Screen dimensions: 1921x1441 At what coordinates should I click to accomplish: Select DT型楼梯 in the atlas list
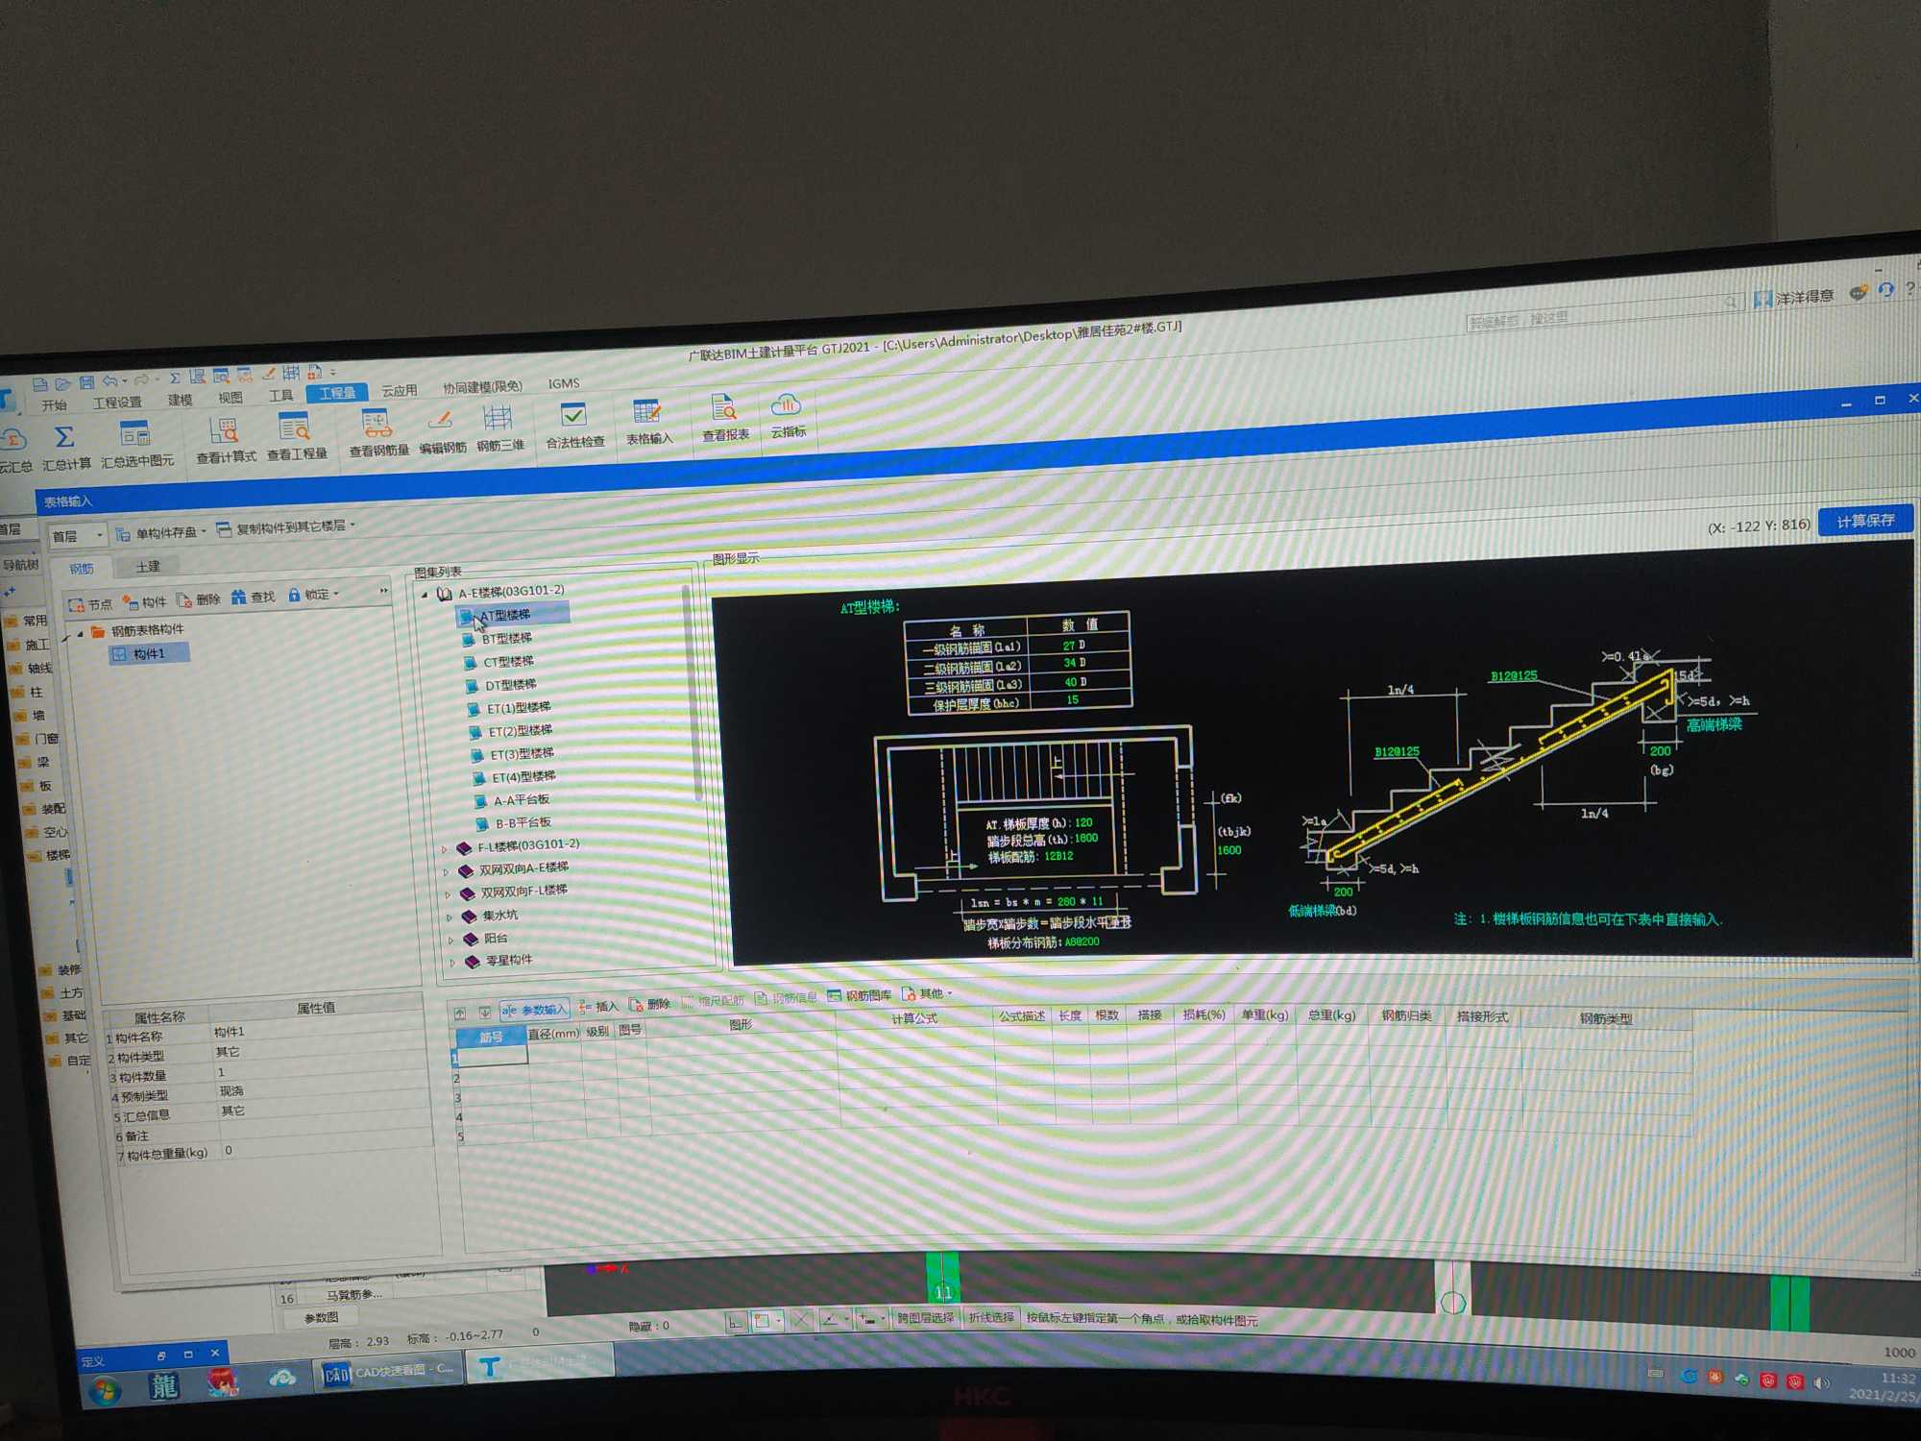click(x=510, y=685)
